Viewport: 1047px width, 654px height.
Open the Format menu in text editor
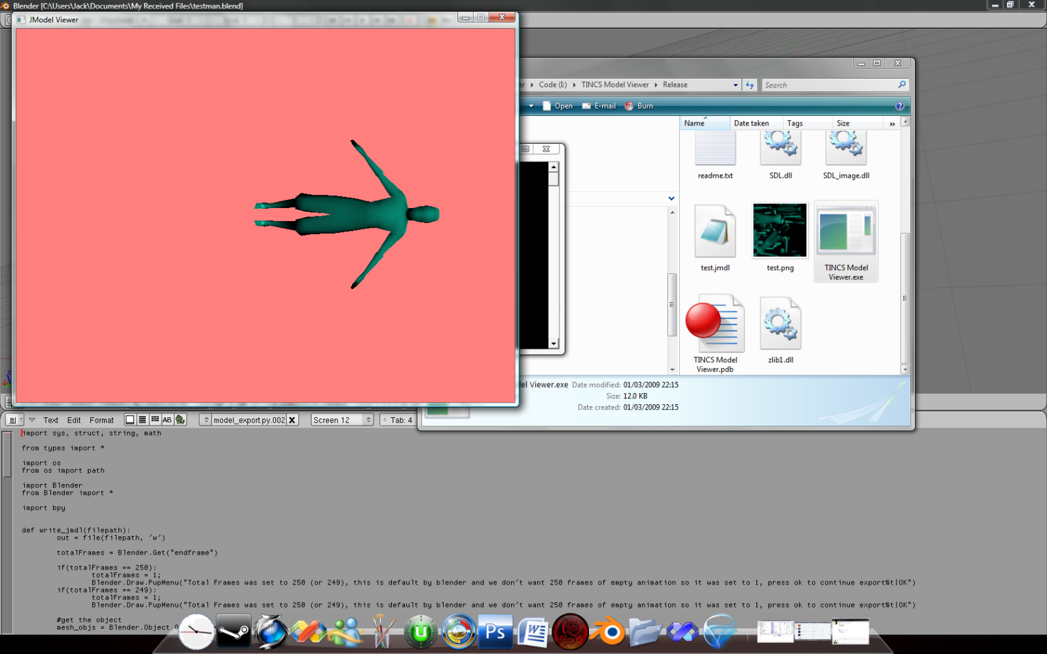(x=101, y=420)
